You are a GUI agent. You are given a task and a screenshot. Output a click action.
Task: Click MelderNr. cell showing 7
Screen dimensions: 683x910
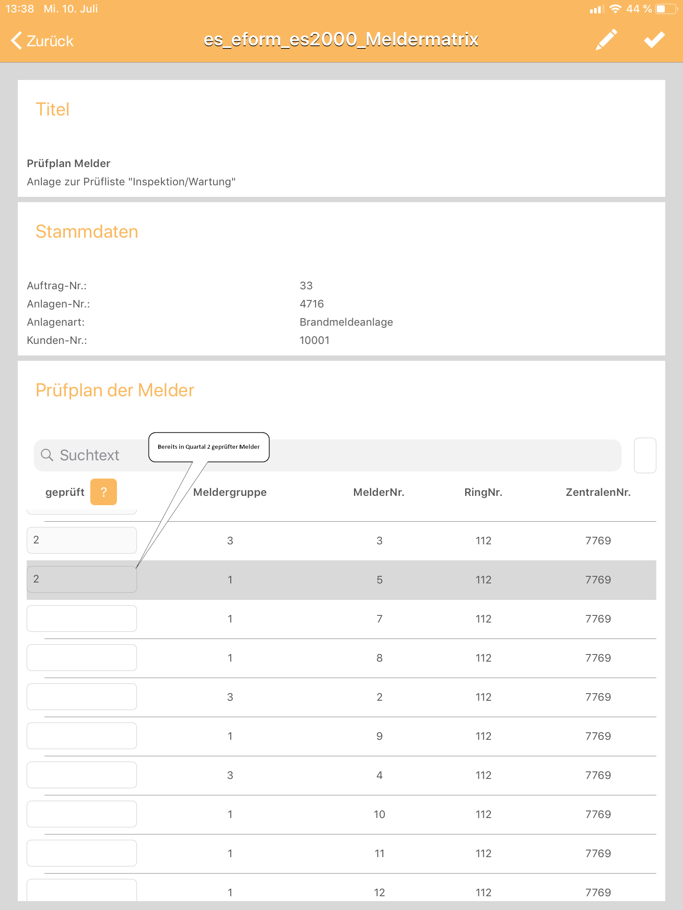point(379,619)
